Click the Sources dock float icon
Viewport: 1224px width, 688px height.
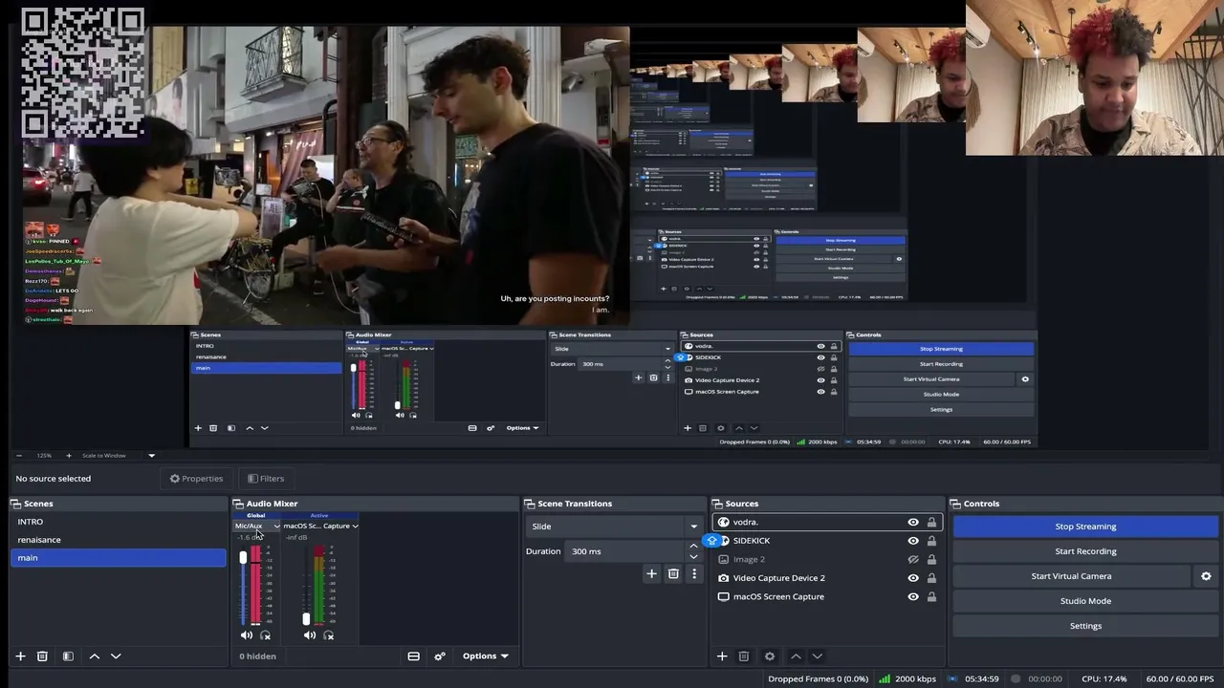coord(718,504)
